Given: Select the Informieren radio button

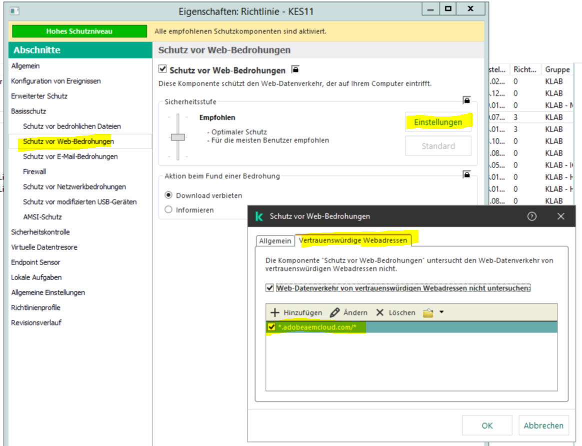Looking at the screenshot, I should point(168,209).
